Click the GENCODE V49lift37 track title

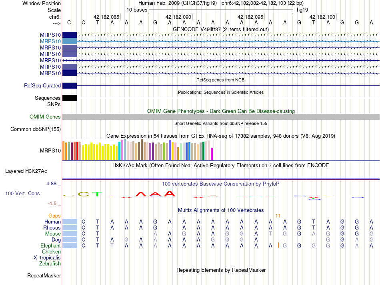click(220, 29)
